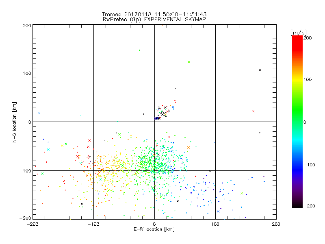Click the x-axis '0' tick label
This screenshot has height=244, width=325.
click(154, 224)
